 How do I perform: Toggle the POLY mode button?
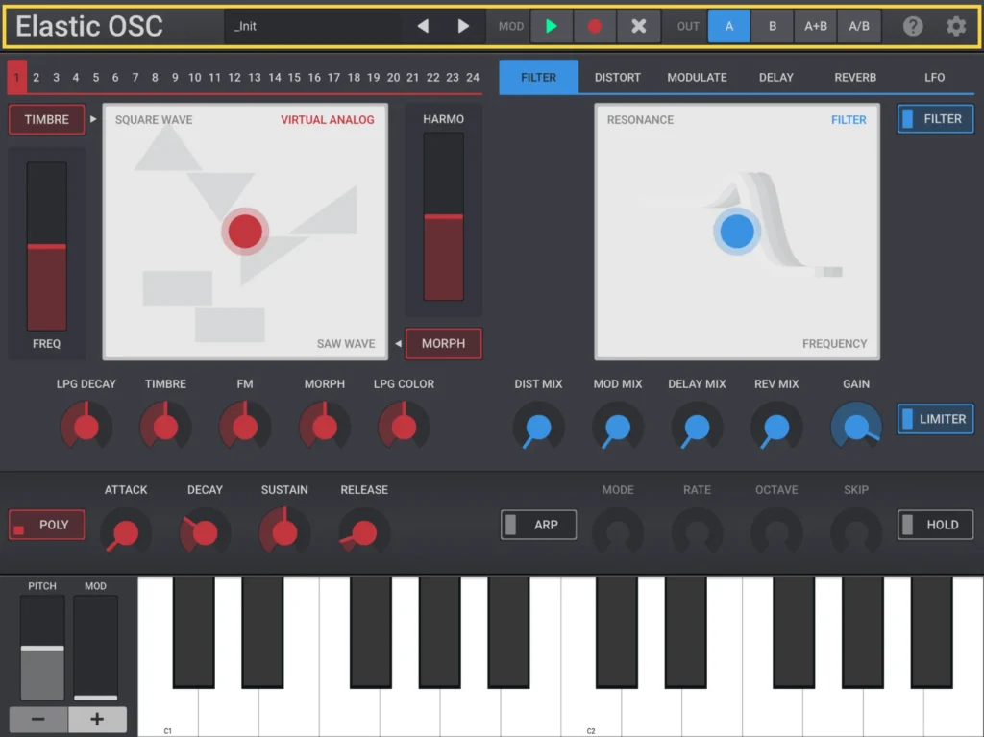click(x=46, y=525)
